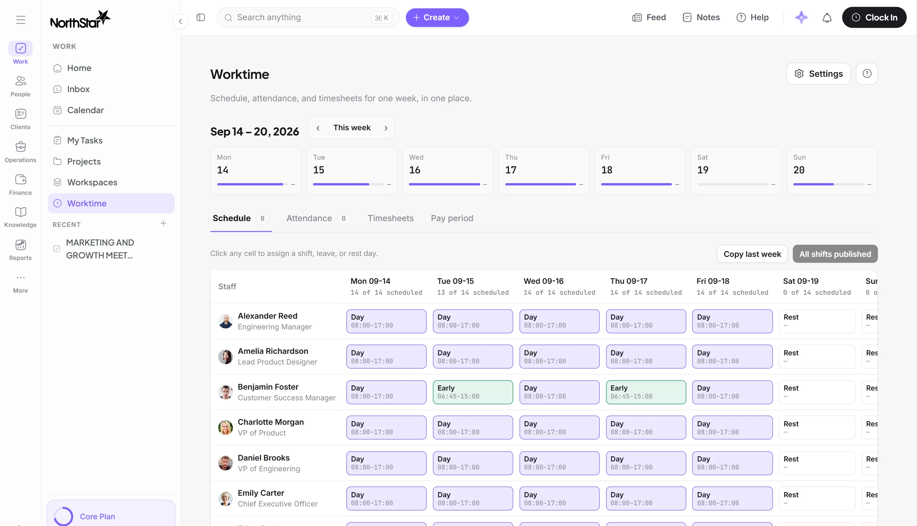Select the Mon 14 day card
The width and height of the screenshot is (917, 526).
pos(256,171)
